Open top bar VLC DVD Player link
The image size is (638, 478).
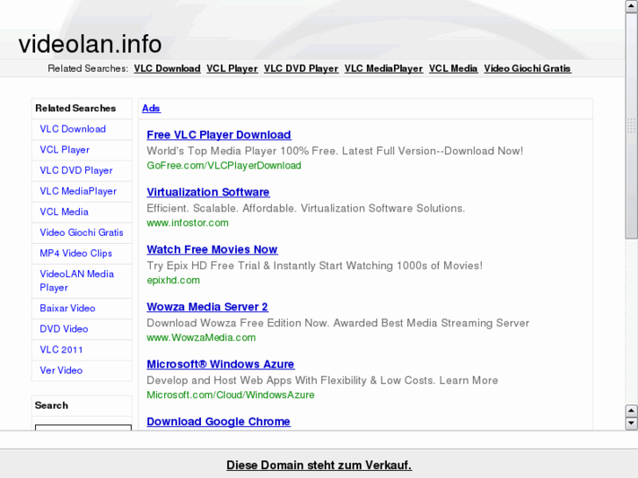coord(301,68)
